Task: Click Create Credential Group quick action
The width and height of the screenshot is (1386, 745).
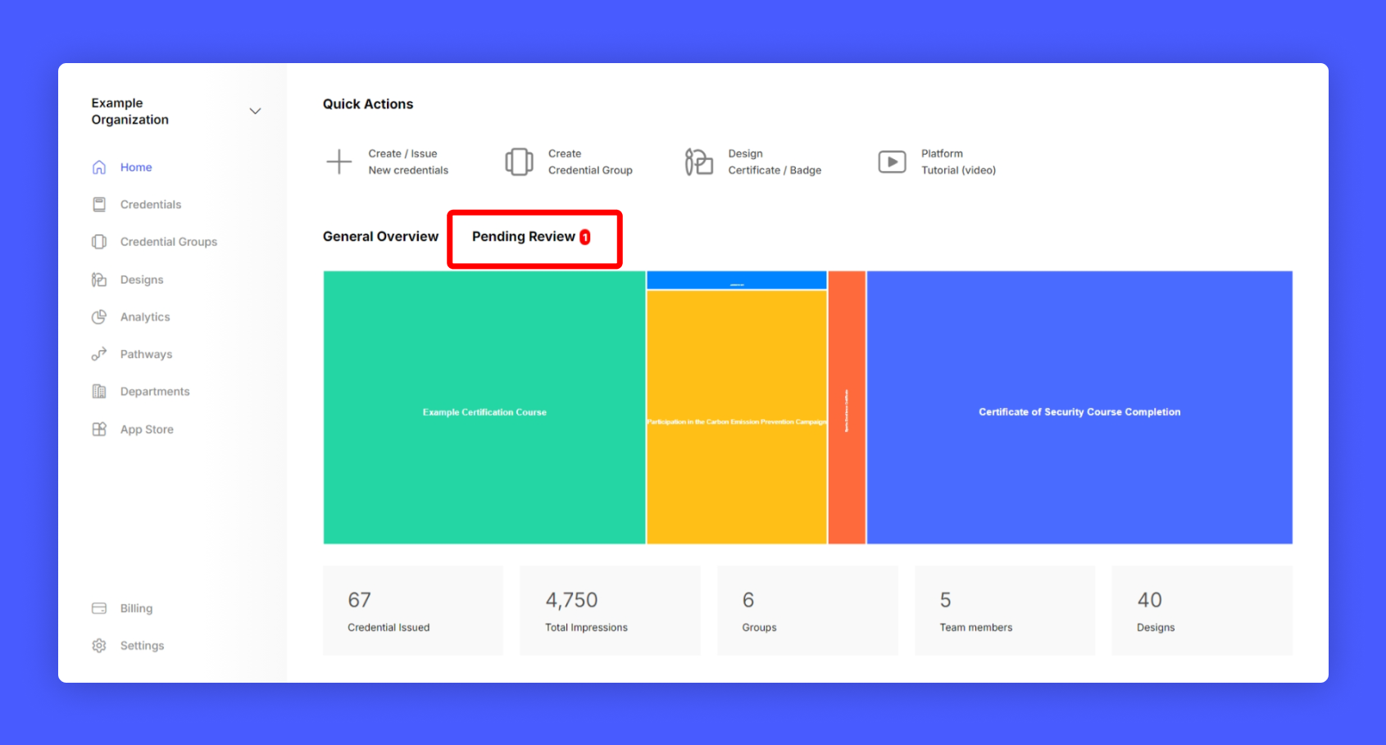Action: click(x=589, y=161)
